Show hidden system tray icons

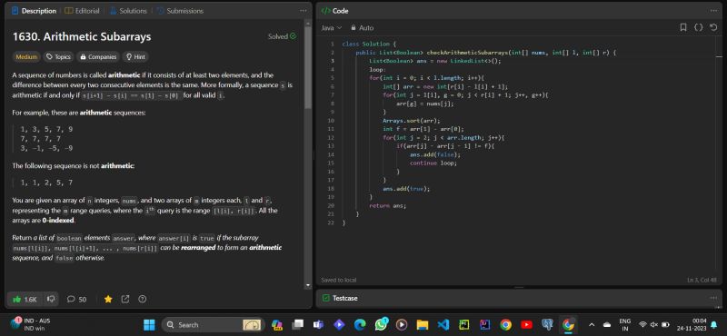[x=592, y=324]
